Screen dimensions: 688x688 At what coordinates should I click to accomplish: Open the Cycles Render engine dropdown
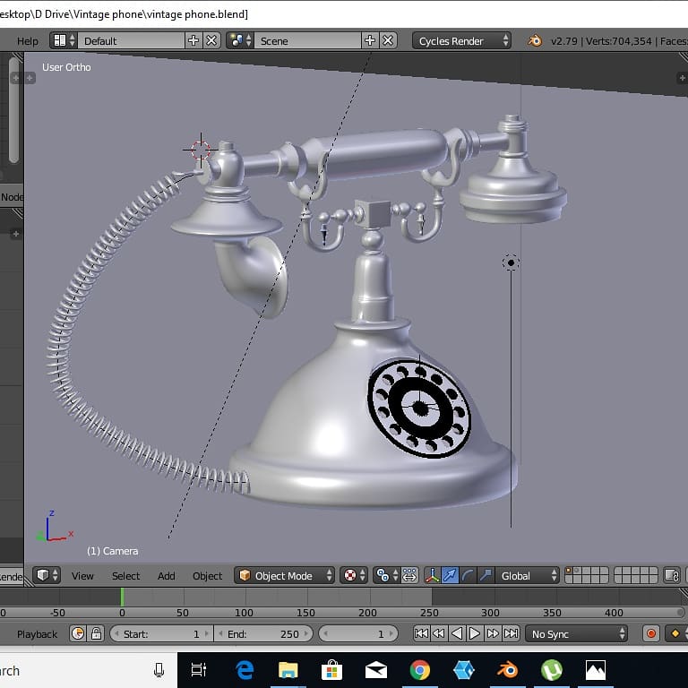461,41
